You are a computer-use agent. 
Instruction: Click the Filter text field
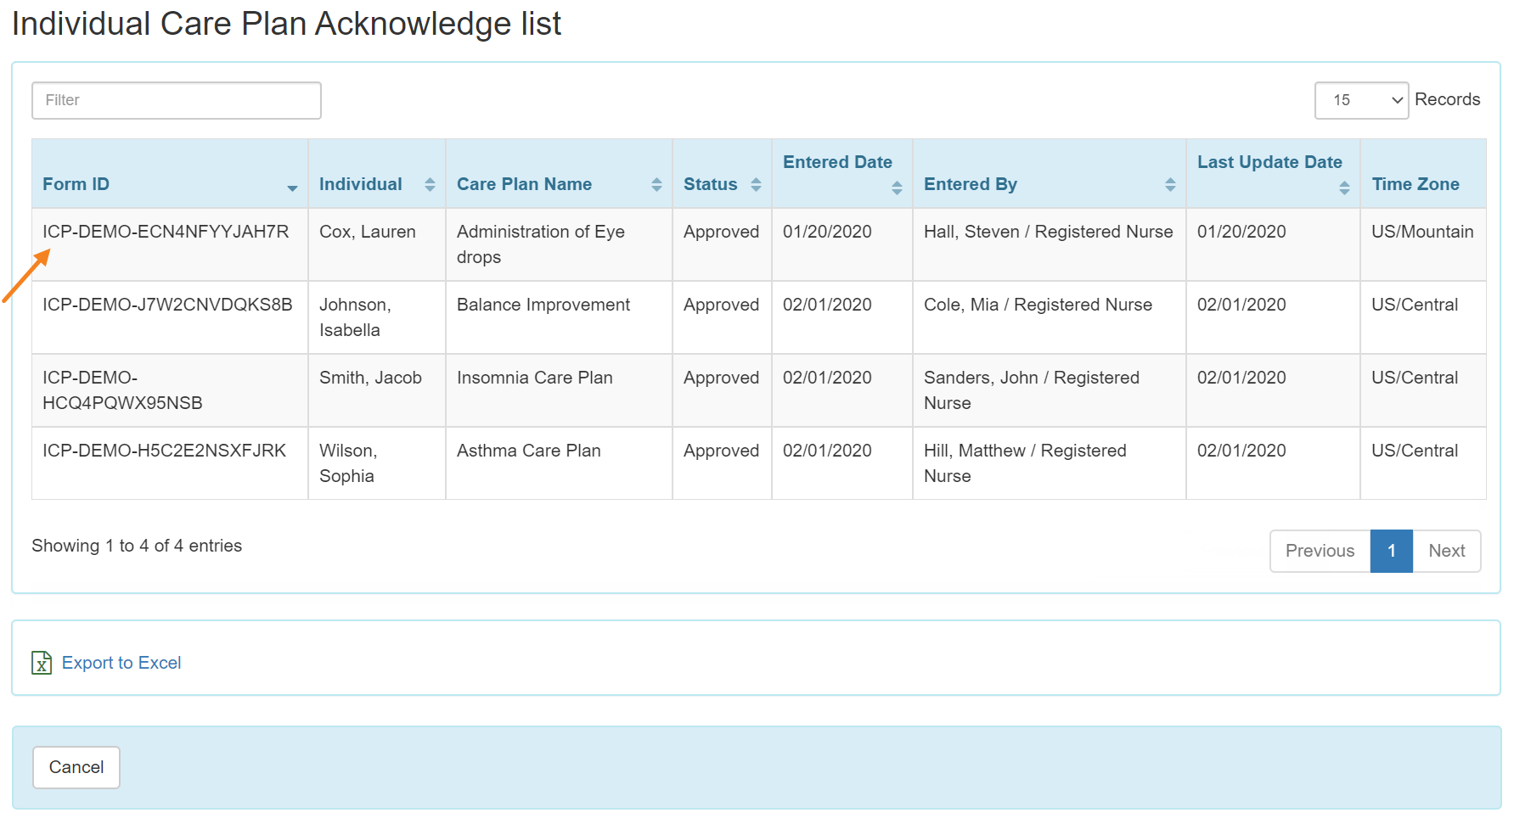tap(177, 100)
